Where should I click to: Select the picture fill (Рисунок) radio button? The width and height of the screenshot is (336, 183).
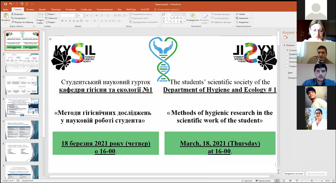click(288, 58)
